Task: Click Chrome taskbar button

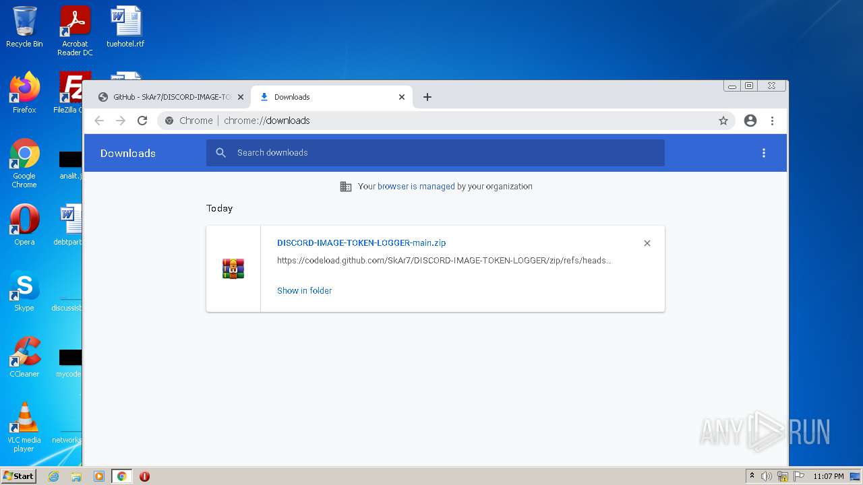Action: click(x=121, y=476)
